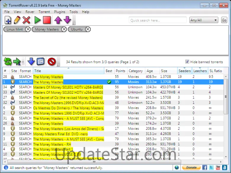Click the purple up arrow icon
The image size is (231, 173).
pyautogui.click(x=58, y=20)
